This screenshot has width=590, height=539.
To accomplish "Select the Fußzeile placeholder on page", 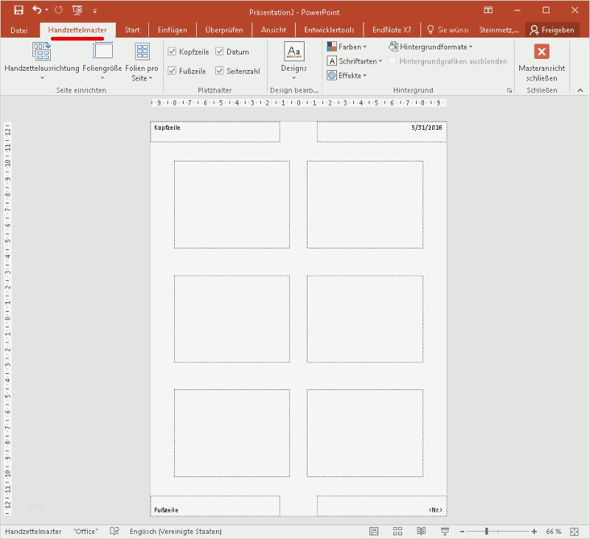I will pos(215,506).
